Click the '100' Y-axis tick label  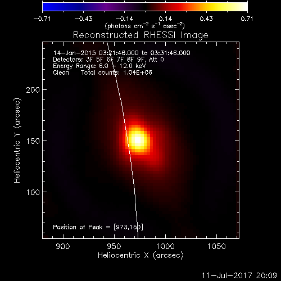pos(33,192)
